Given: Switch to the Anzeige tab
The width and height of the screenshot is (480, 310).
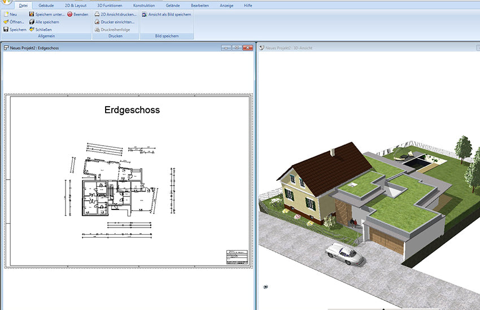Looking at the screenshot, I should pyautogui.click(x=226, y=5).
